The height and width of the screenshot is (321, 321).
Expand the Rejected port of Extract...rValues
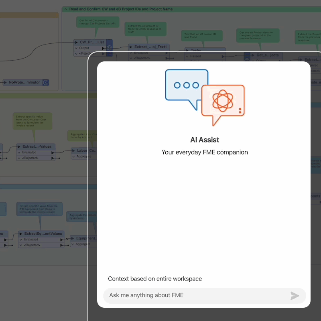click(x=19, y=158)
